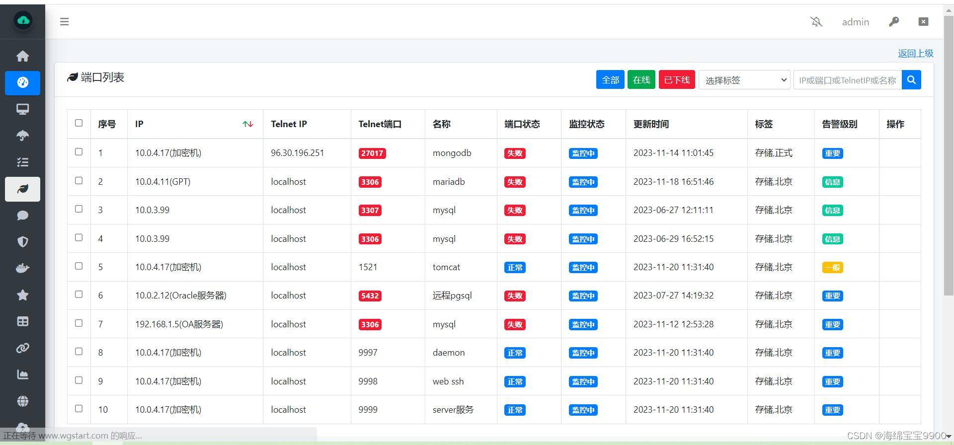Viewport: 954px width, 445px height.
Task: Check the checkbox for row 5 tomcat
Action: (x=79, y=266)
